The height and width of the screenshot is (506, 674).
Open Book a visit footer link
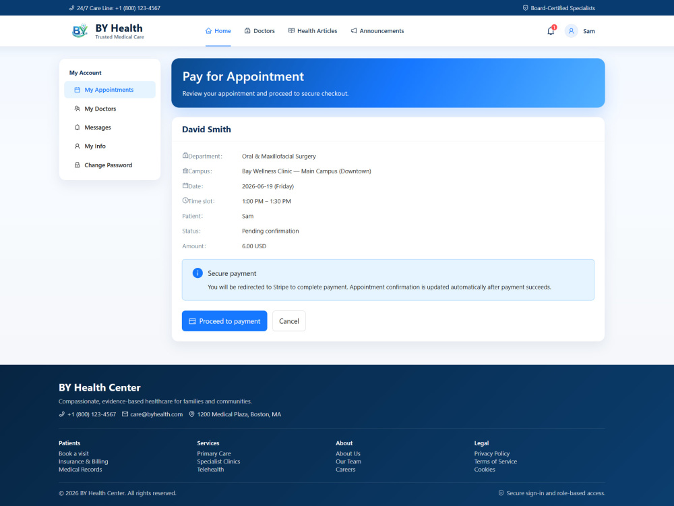(x=73, y=453)
